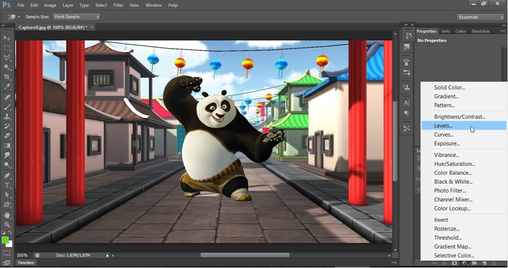Select the Hand tool

[7, 215]
